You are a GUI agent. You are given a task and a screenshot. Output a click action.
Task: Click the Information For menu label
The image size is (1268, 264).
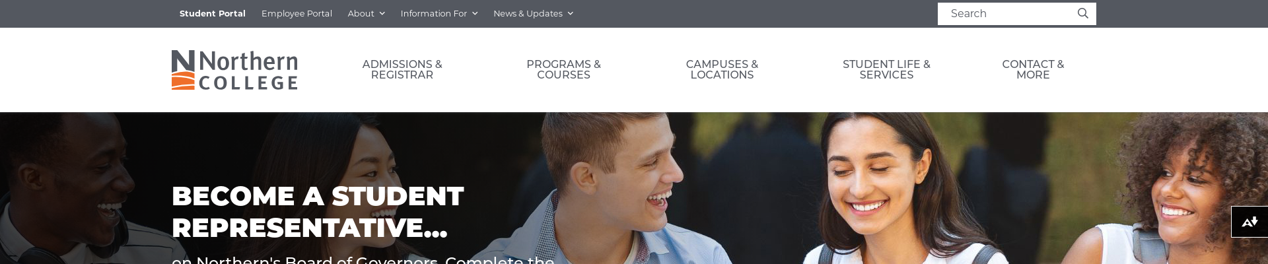[433, 13]
